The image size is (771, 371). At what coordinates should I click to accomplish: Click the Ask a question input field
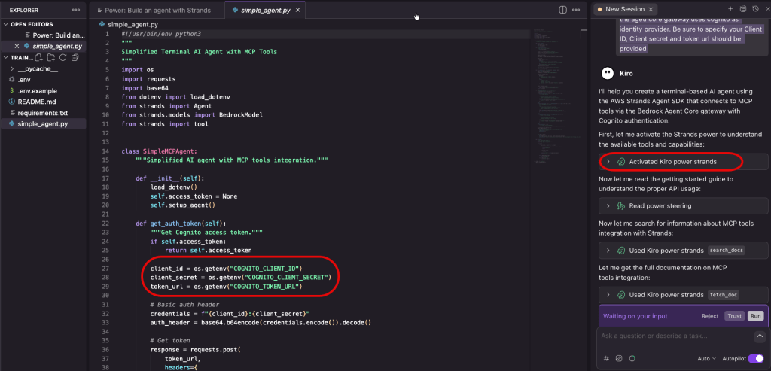[670, 336]
